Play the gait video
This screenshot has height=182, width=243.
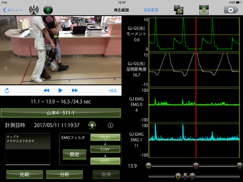click(x=61, y=90)
